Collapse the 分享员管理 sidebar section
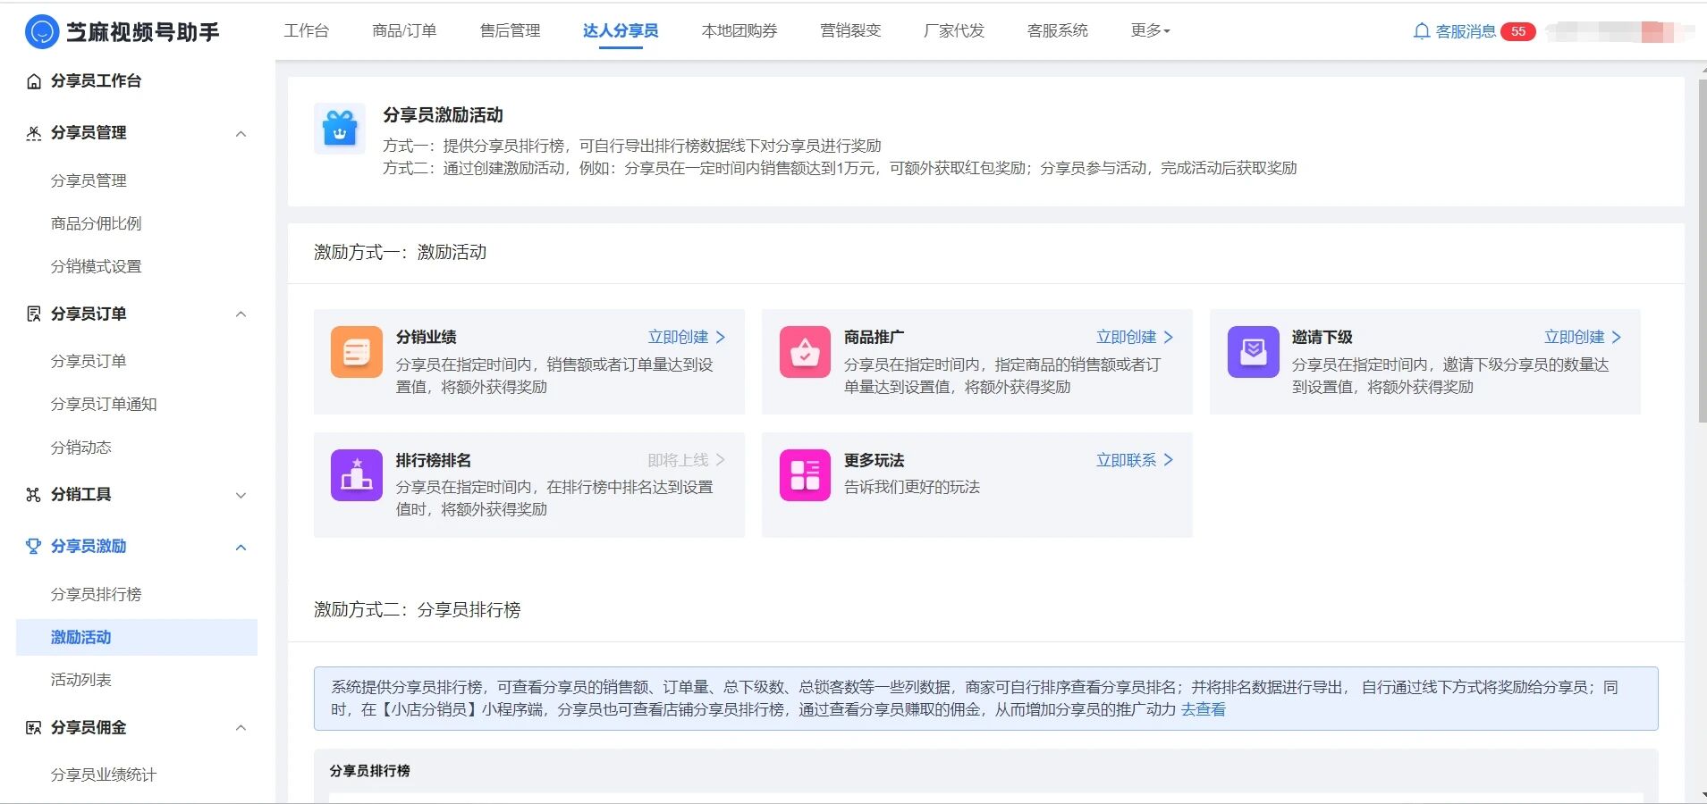1707x804 pixels. click(241, 133)
